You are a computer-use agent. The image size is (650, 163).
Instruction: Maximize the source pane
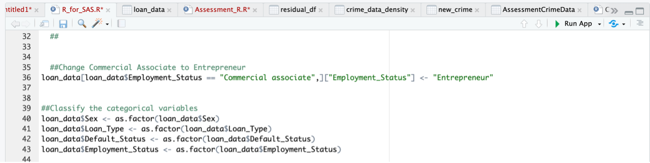coord(640,11)
